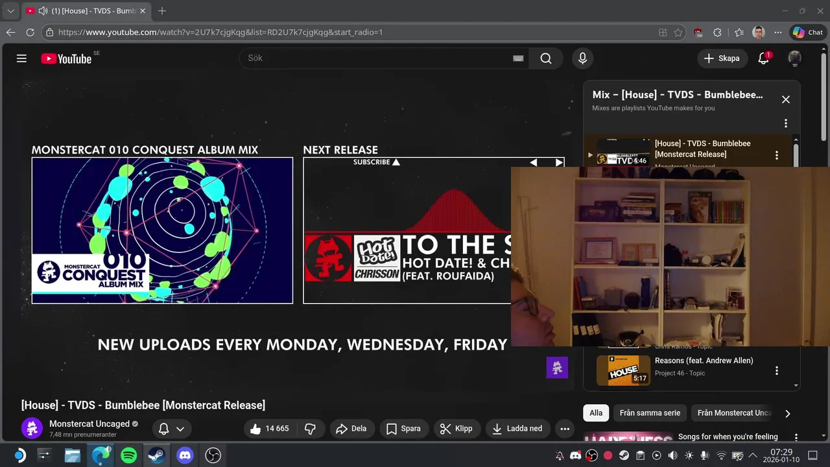
Task: Bookmark this page with star icon
Action: pyautogui.click(x=678, y=32)
